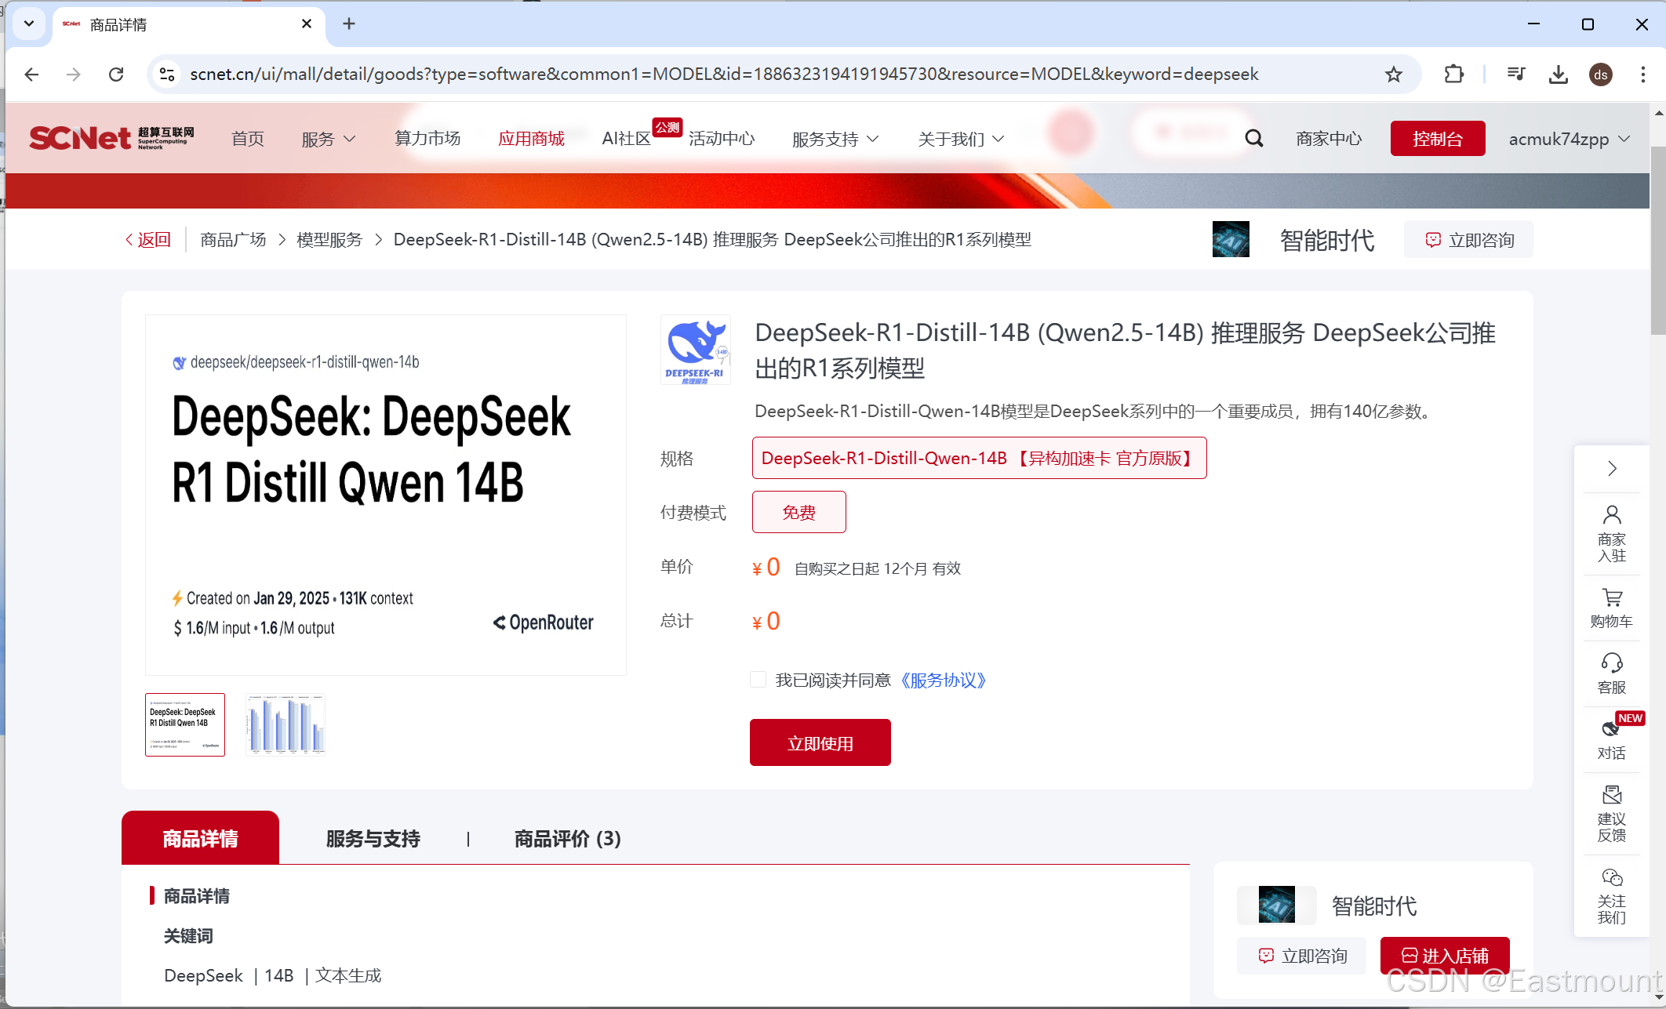The height and width of the screenshot is (1009, 1666).
Task: Bookmark this page with star icon
Action: [x=1393, y=74]
